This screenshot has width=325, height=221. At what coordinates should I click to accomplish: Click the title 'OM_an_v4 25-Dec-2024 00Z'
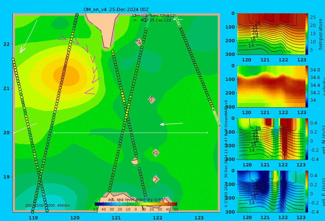pos(116,9)
